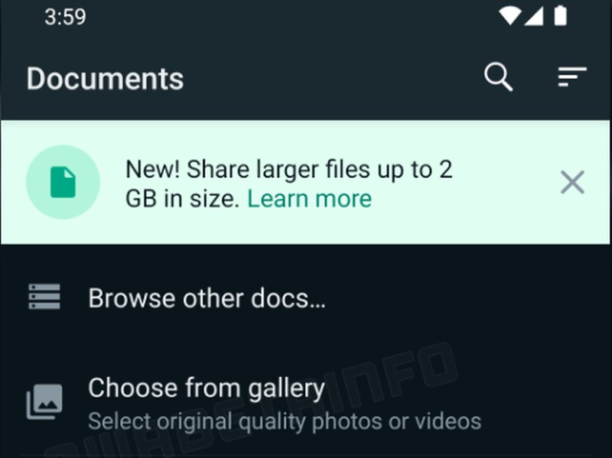Tap the Documents screen title
This screenshot has height=458, width=612.
105,79
